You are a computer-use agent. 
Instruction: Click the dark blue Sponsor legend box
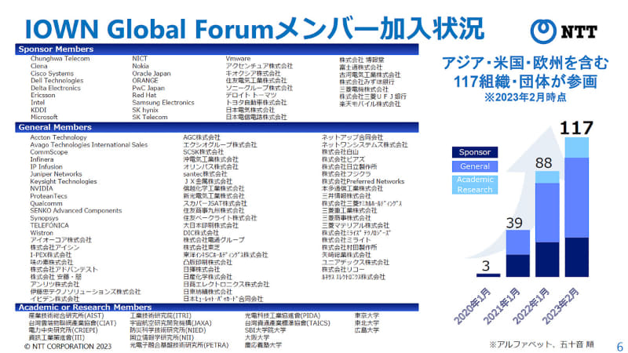pos(475,152)
